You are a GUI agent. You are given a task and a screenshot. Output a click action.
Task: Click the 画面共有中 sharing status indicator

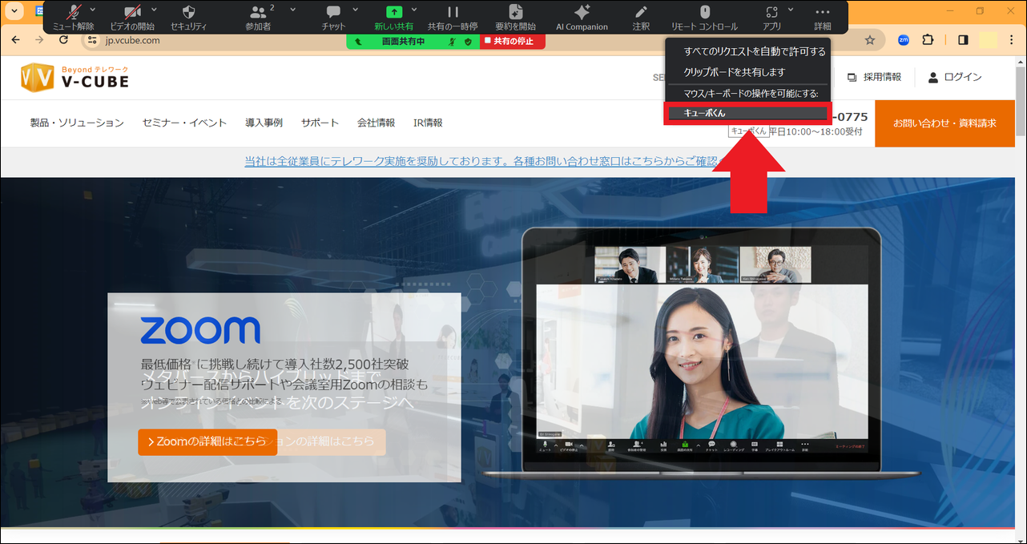(x=413, y=41)
